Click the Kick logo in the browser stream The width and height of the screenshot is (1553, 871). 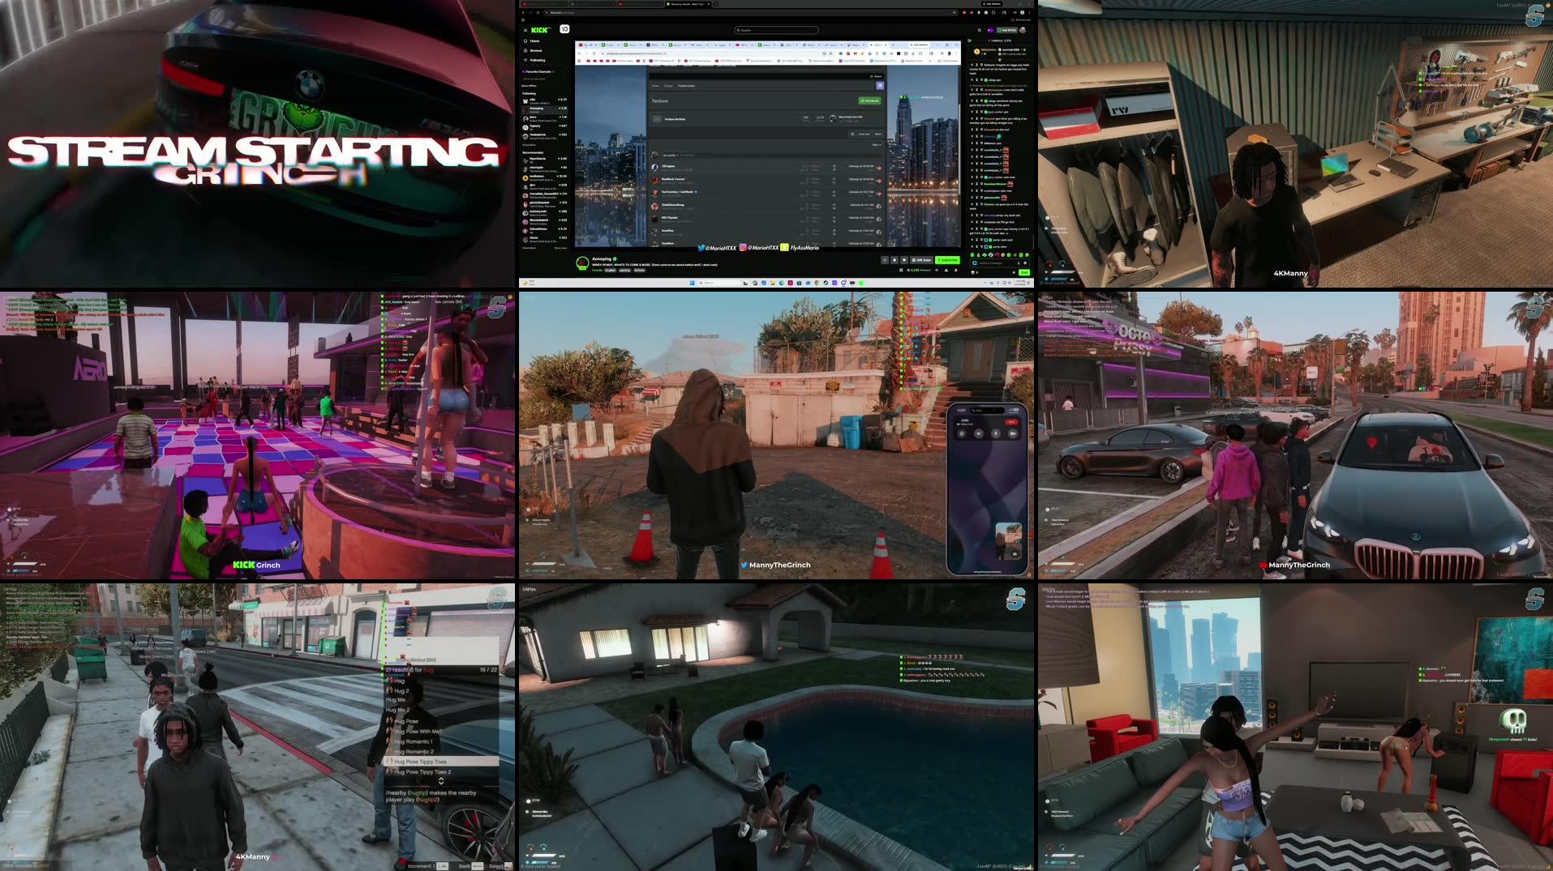click(x=540, y=30)
